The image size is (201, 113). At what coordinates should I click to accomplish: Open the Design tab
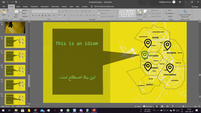click(25, 7)
